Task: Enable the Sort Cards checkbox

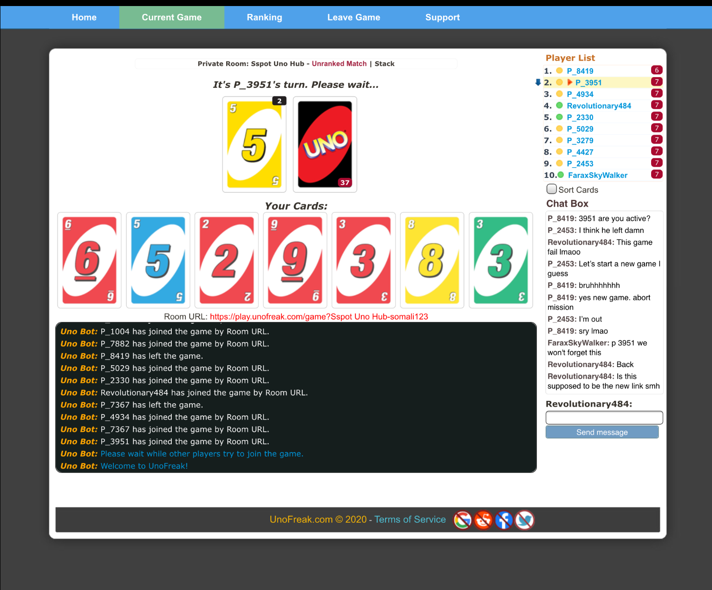Action: [551, 189]
